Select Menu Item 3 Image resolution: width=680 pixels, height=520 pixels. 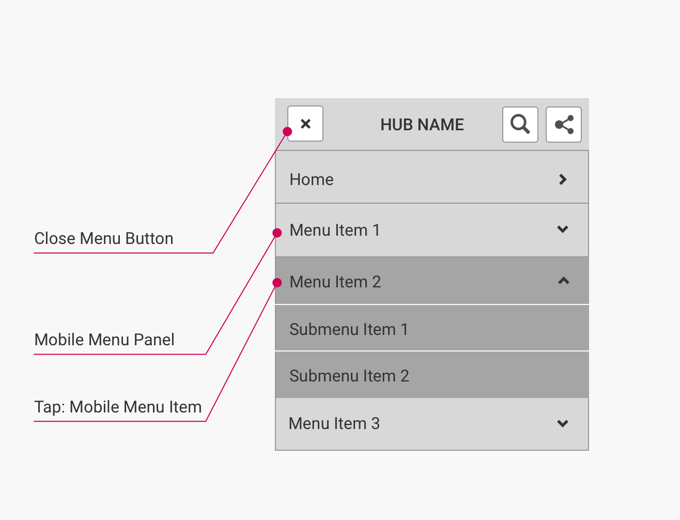tap(432, 424)
